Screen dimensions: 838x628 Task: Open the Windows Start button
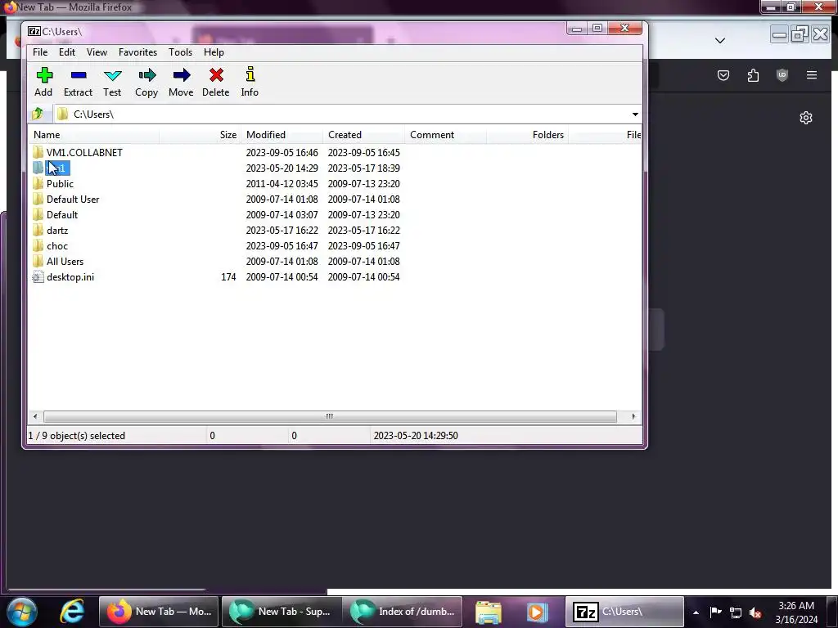click(x=22, y=612)
